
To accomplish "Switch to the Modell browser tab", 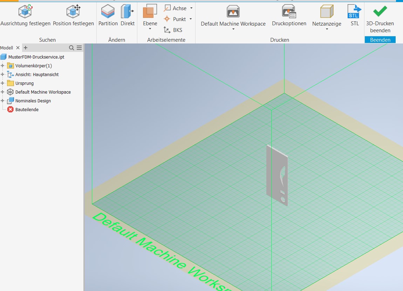I will (x=6, y=48).
